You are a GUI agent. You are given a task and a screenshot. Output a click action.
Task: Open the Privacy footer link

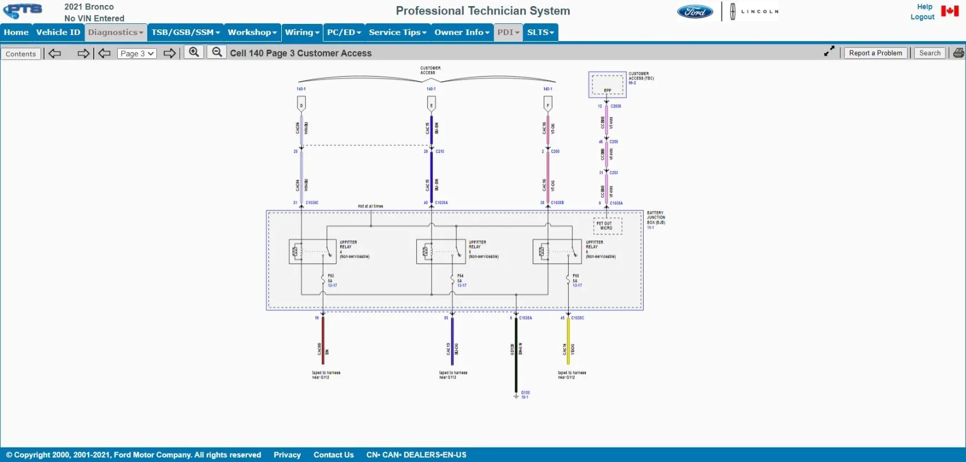coord(287,455)
